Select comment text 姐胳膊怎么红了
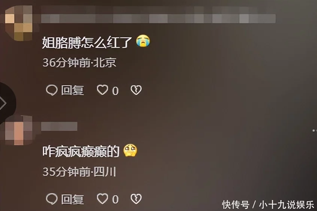Image resolution: width=317 pixels, height=211 pixels. 87,42
